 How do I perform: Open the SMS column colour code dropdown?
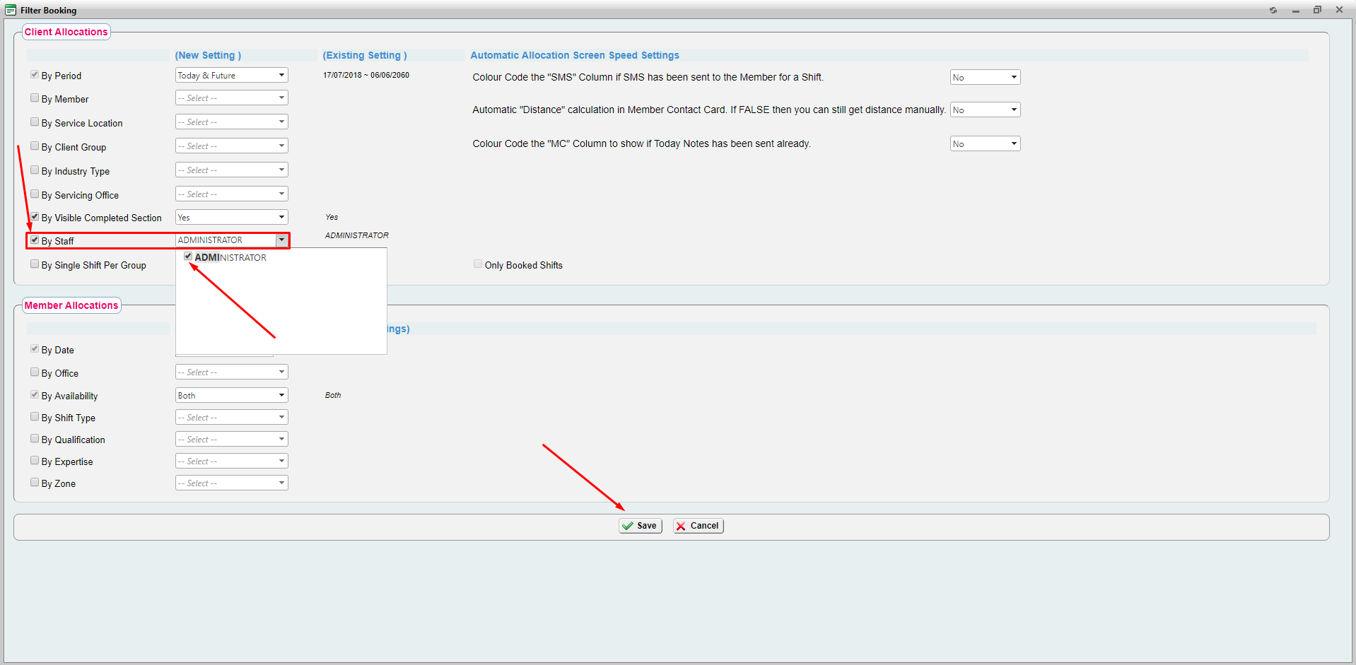pyautogui.click(x=985, y=77)
